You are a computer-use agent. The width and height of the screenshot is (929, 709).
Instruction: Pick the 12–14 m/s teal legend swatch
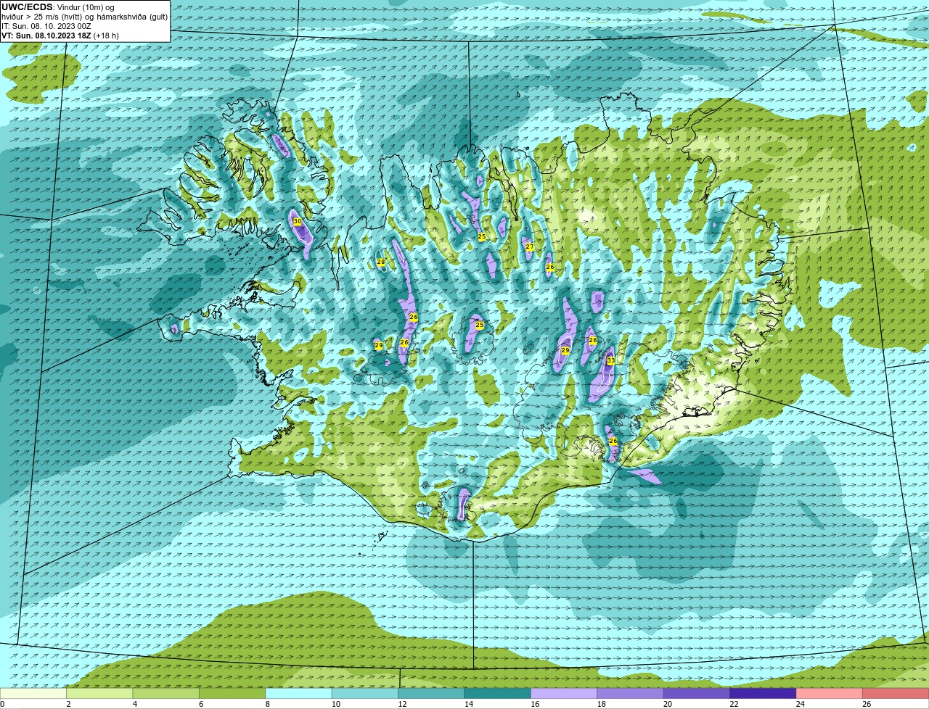(431, 693)
